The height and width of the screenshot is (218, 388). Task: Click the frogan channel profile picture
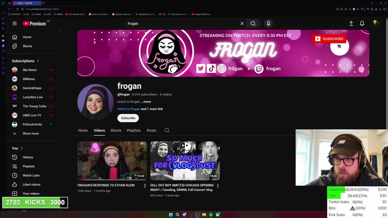click(x=95, y=102)
